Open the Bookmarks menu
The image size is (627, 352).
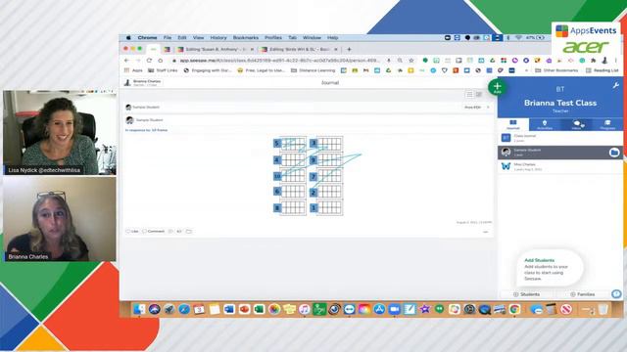point(246,37)
